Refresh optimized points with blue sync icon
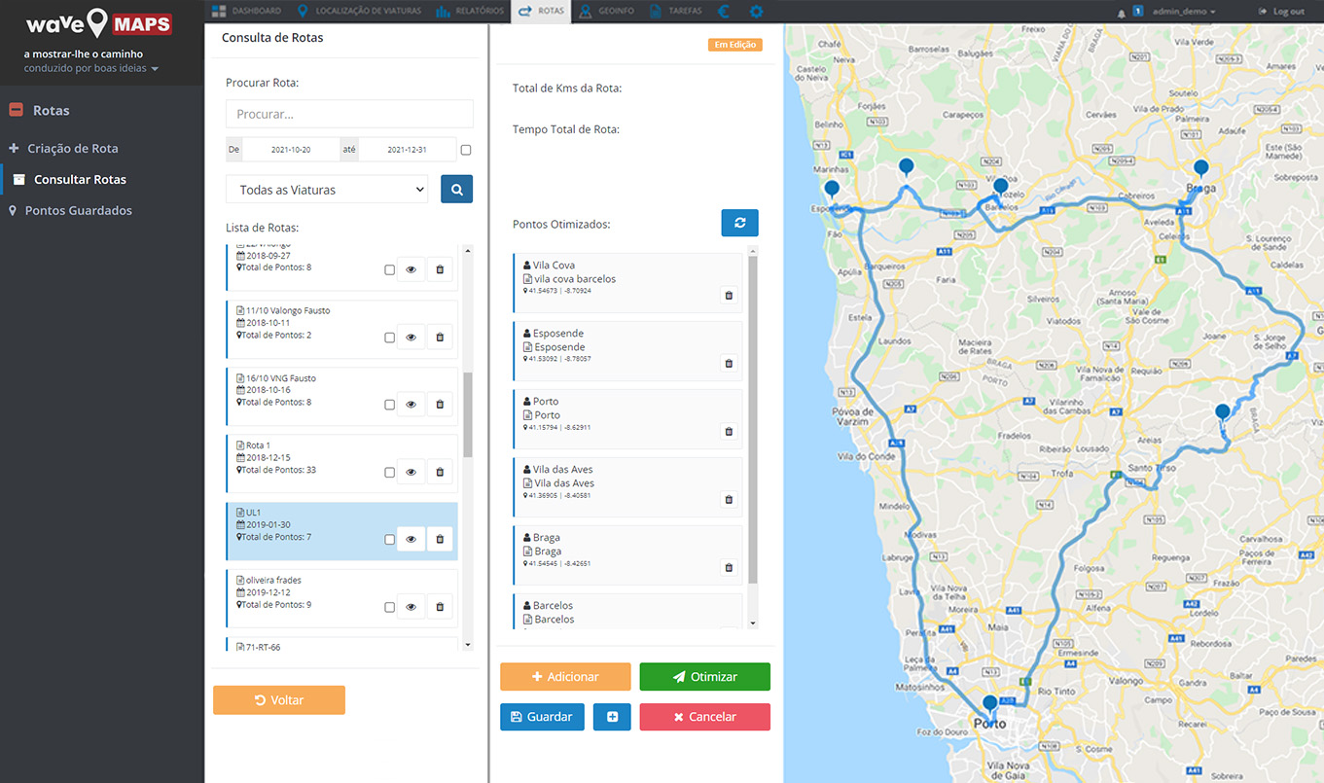The height and width of the screenshot is (783, 1324). click(x=739, y=223)
